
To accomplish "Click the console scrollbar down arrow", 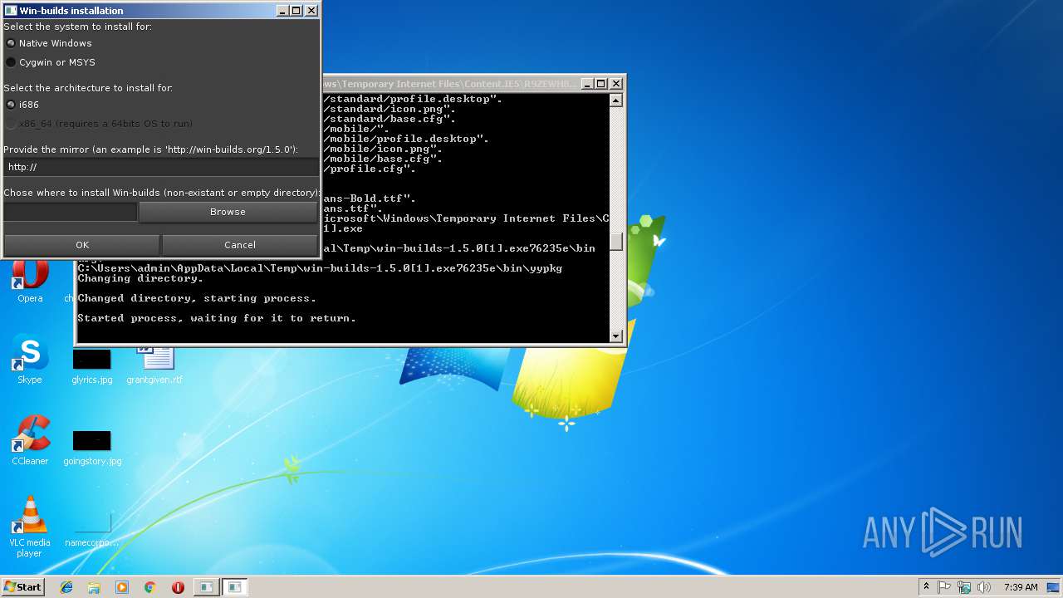I will (x=616, y=336).
